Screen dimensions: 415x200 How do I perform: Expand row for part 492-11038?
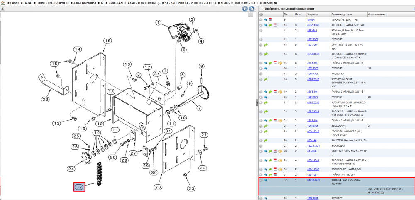[261, 169]
